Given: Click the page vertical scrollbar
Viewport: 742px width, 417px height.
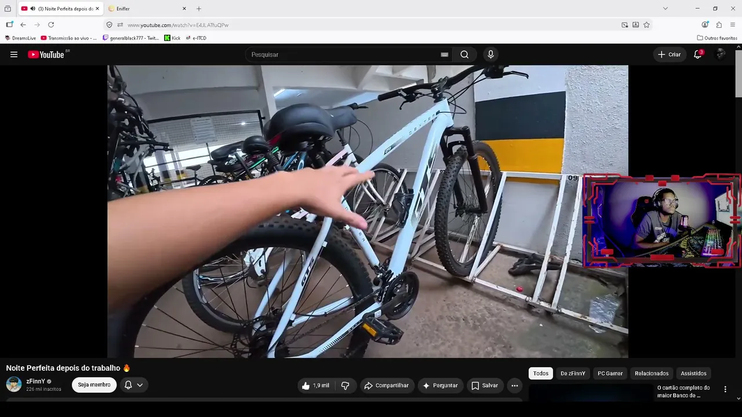Looking at the screenshot, I should click(x=739, y=72).
